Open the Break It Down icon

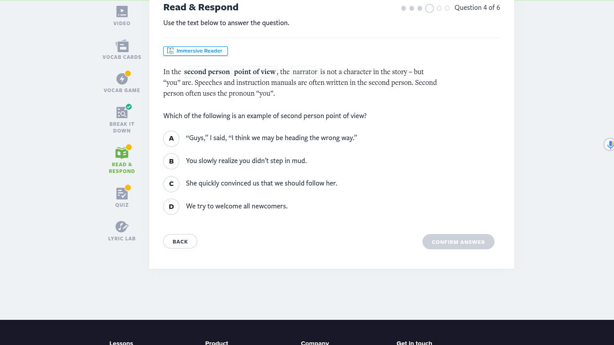(122, 112)
